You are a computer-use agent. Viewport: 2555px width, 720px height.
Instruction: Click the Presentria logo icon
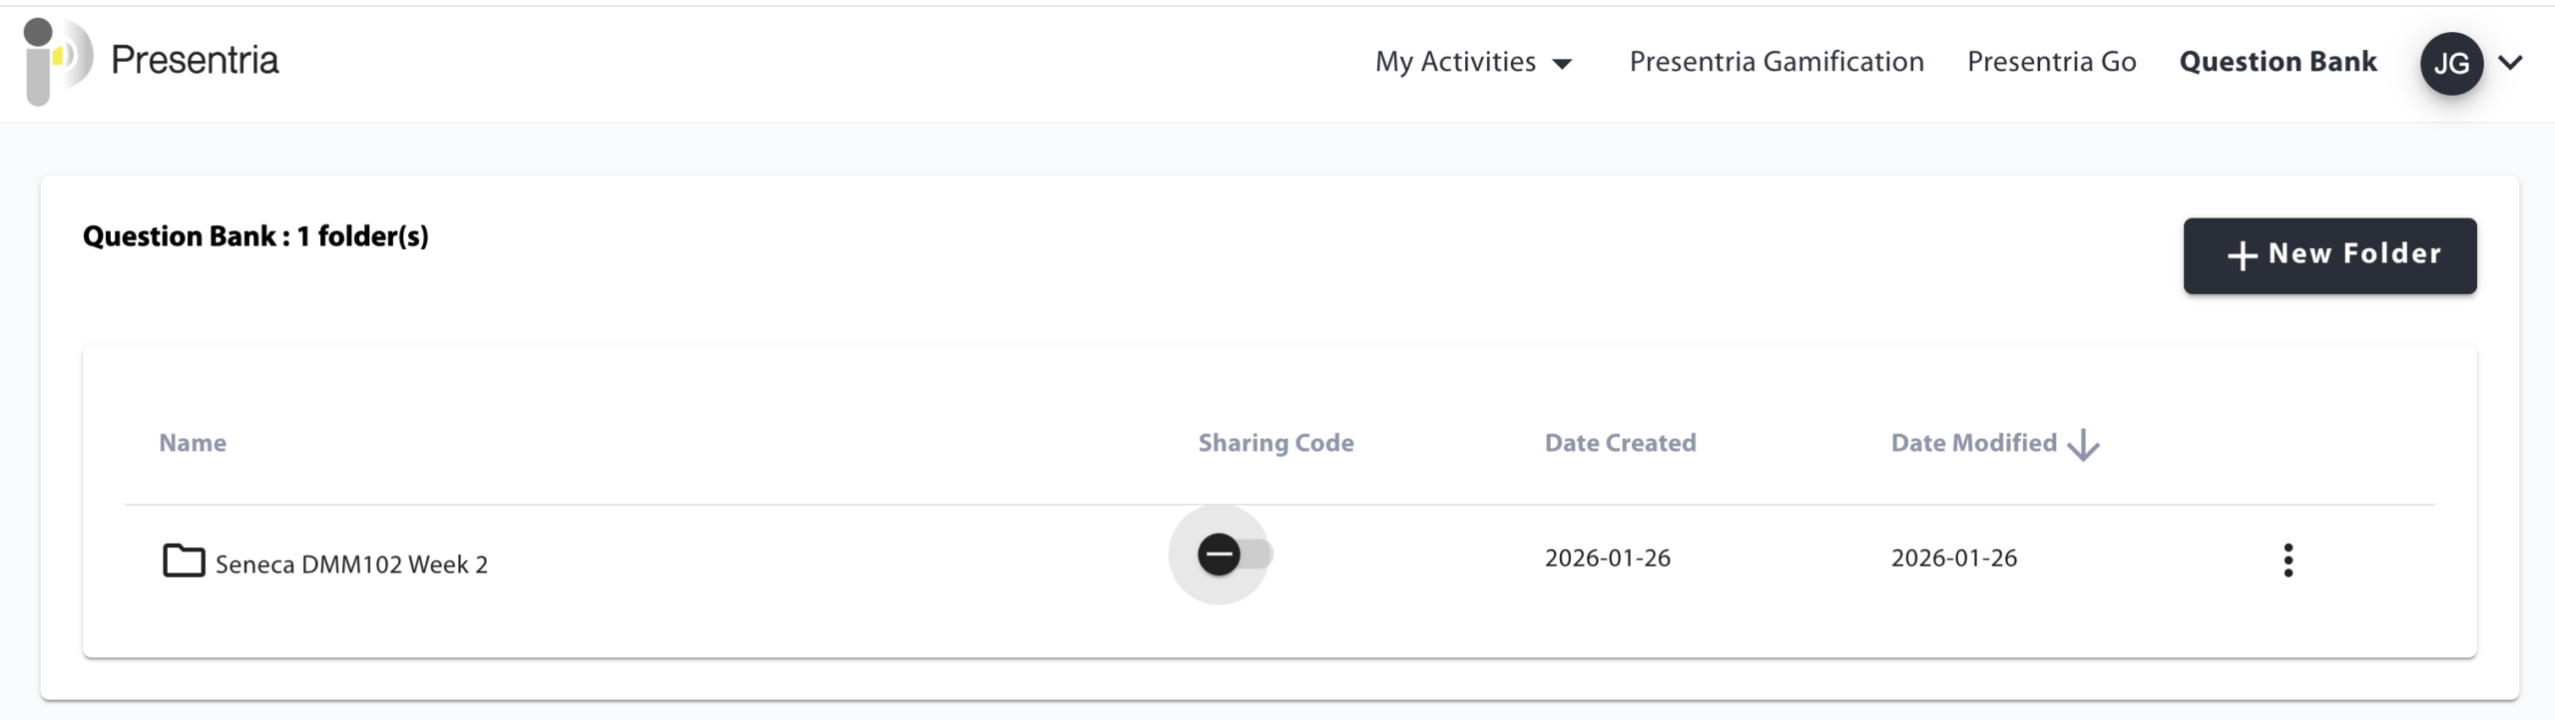click(57, 60)
